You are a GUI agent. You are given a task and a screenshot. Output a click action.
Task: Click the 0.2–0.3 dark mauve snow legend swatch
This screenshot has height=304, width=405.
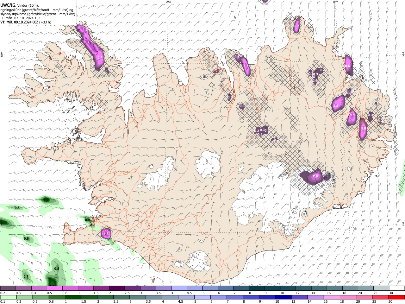click(8, 288)
